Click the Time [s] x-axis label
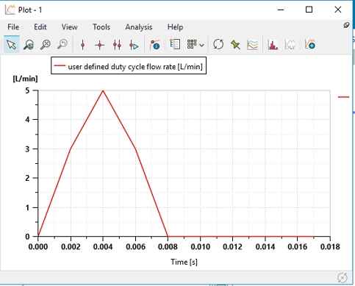Screen dimensions: 355x286 184,262
